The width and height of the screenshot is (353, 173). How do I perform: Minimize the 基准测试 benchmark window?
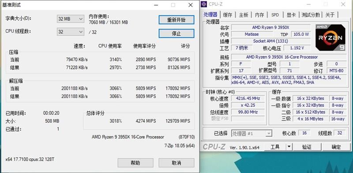pos(156,5)
